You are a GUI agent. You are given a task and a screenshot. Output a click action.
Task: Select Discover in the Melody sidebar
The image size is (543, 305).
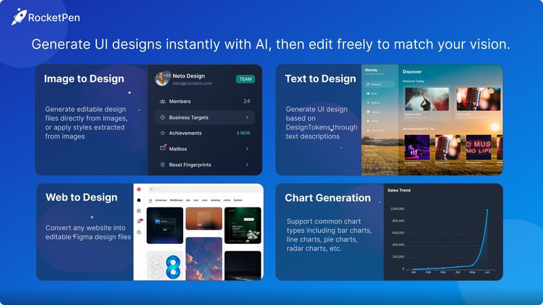pyautogui.click(x=375, y=85)
